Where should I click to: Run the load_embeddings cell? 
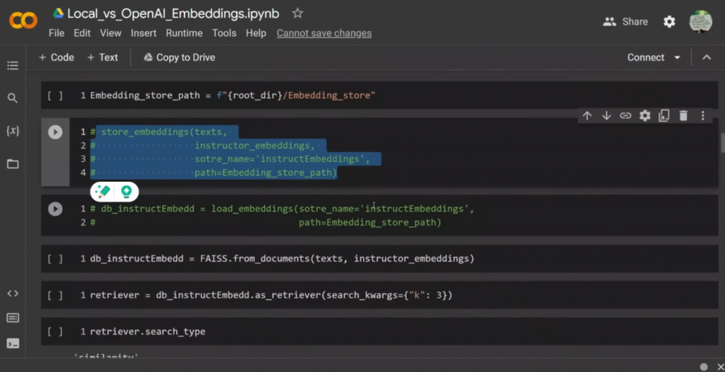point(55,209)
